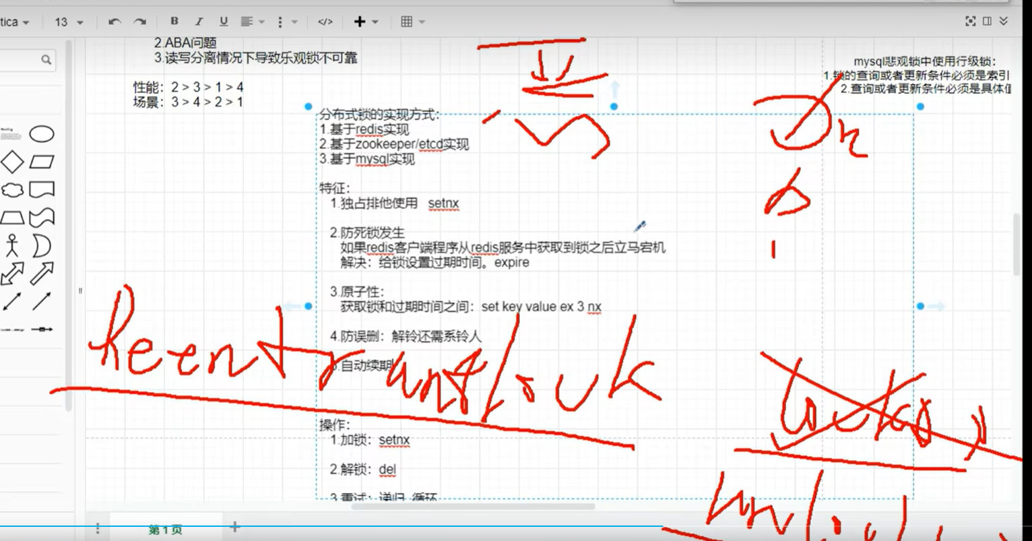Click the up arrow connection handle

click(x=614, y=90)
